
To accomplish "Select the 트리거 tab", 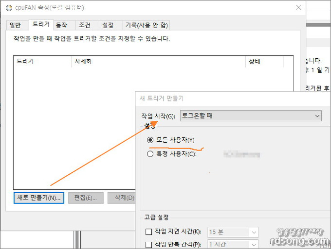I will click(x=40, y=24).
